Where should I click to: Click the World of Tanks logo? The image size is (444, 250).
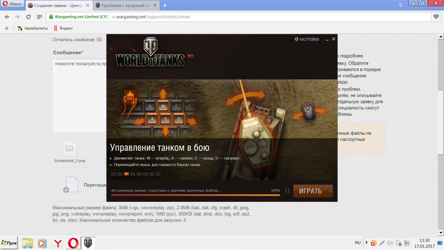click(x=150, y=52)
